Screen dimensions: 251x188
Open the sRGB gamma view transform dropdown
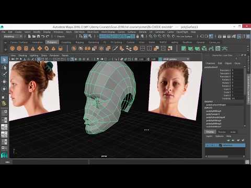pyautogui.click(x=176, y=59)
